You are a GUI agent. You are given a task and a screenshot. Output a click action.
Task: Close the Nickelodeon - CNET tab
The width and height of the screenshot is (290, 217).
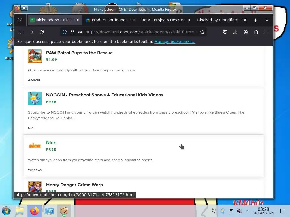point(78,20)
